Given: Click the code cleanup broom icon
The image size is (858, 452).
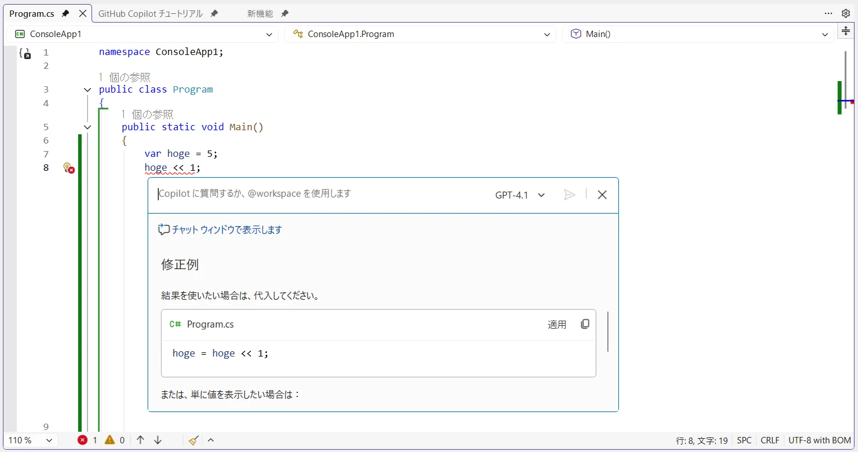Looking at the screenshot, I should tap(193, 440).
